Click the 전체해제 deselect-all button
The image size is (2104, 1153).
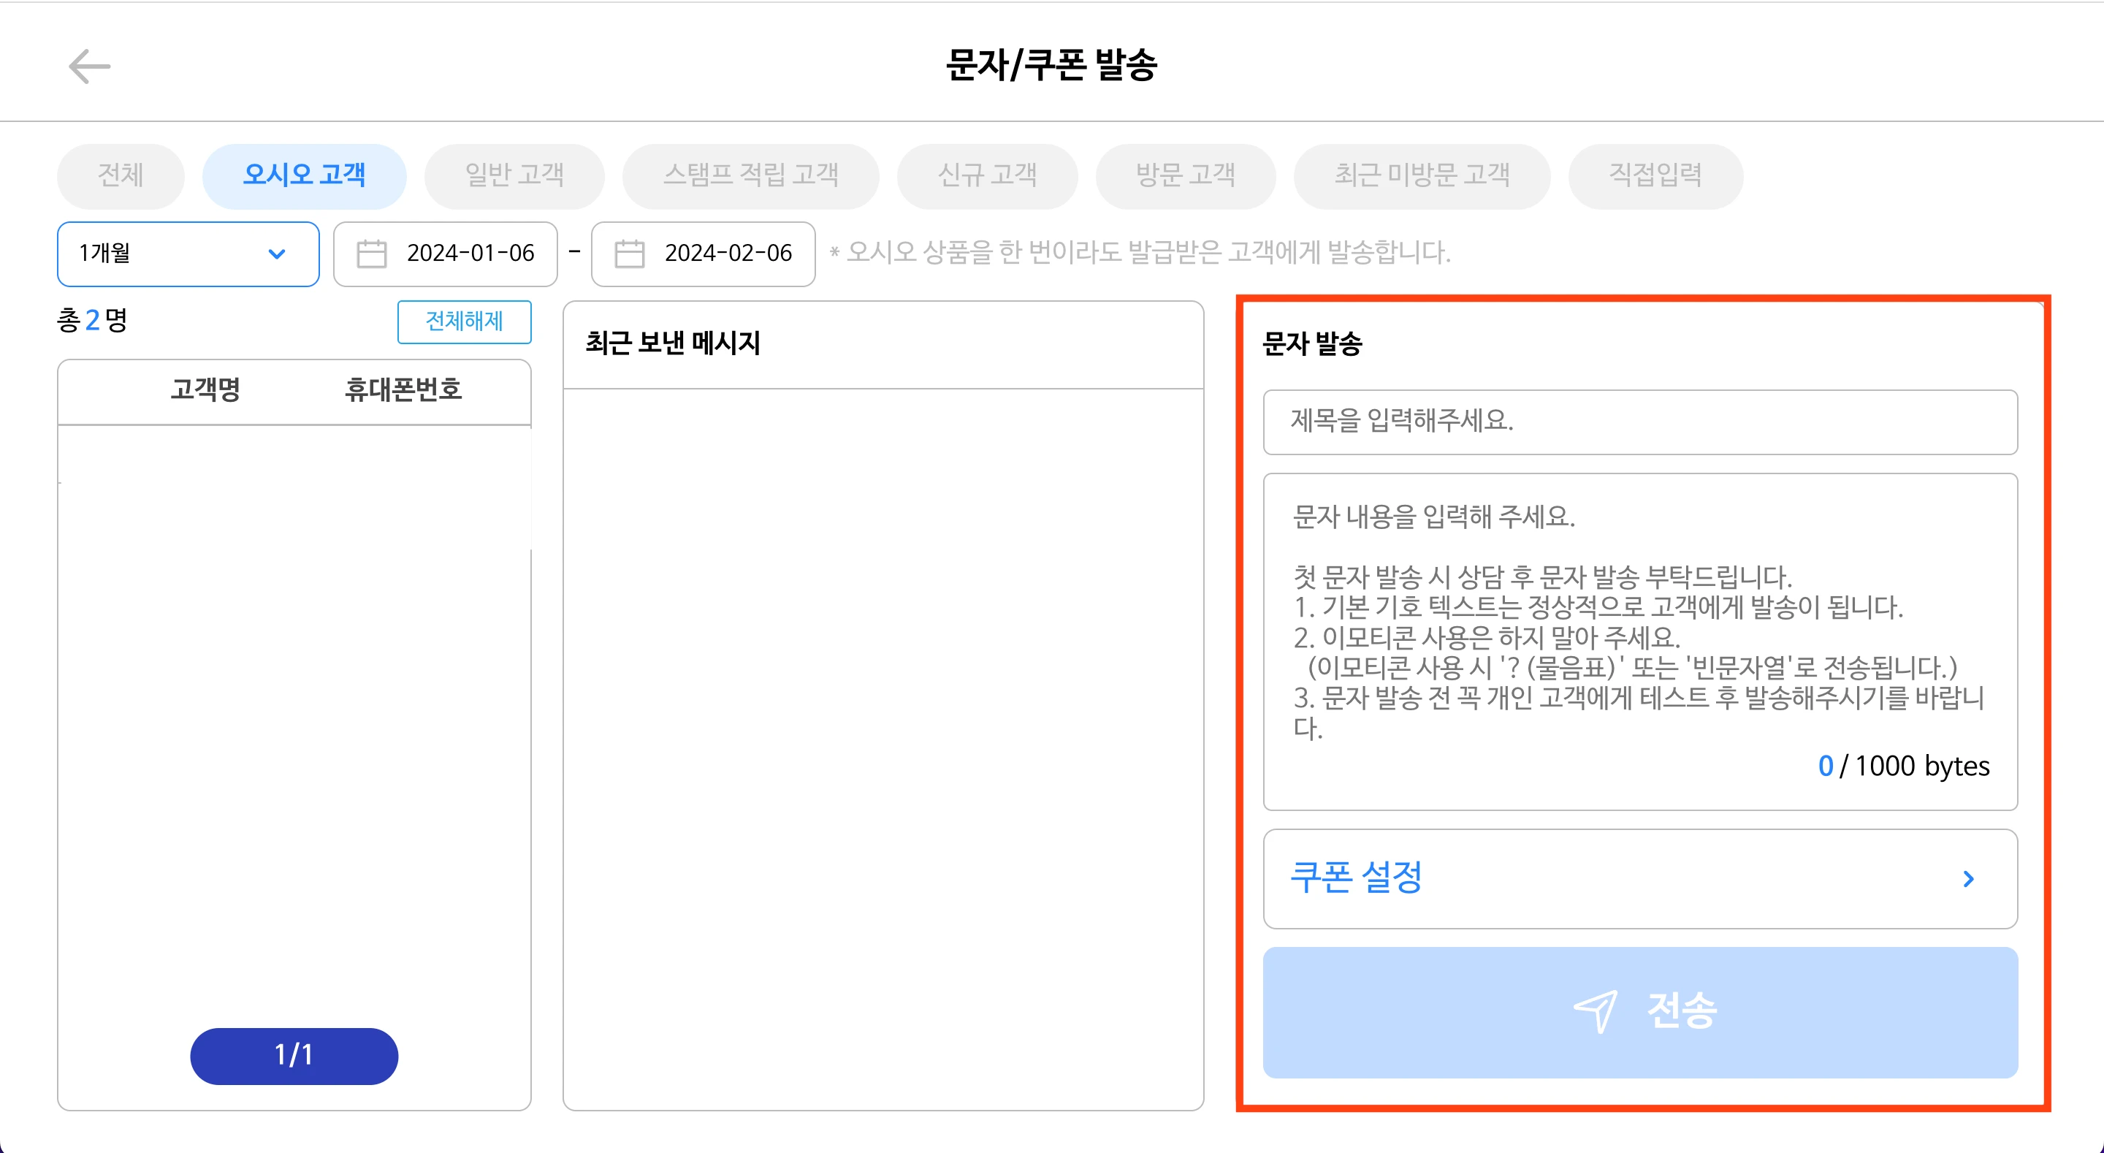(x=464, y=322)
